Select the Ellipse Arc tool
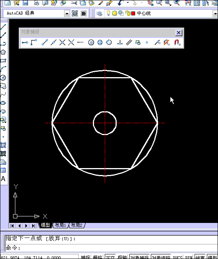The image size is (218, 259). pyautogui.click(x=3, y=111)
